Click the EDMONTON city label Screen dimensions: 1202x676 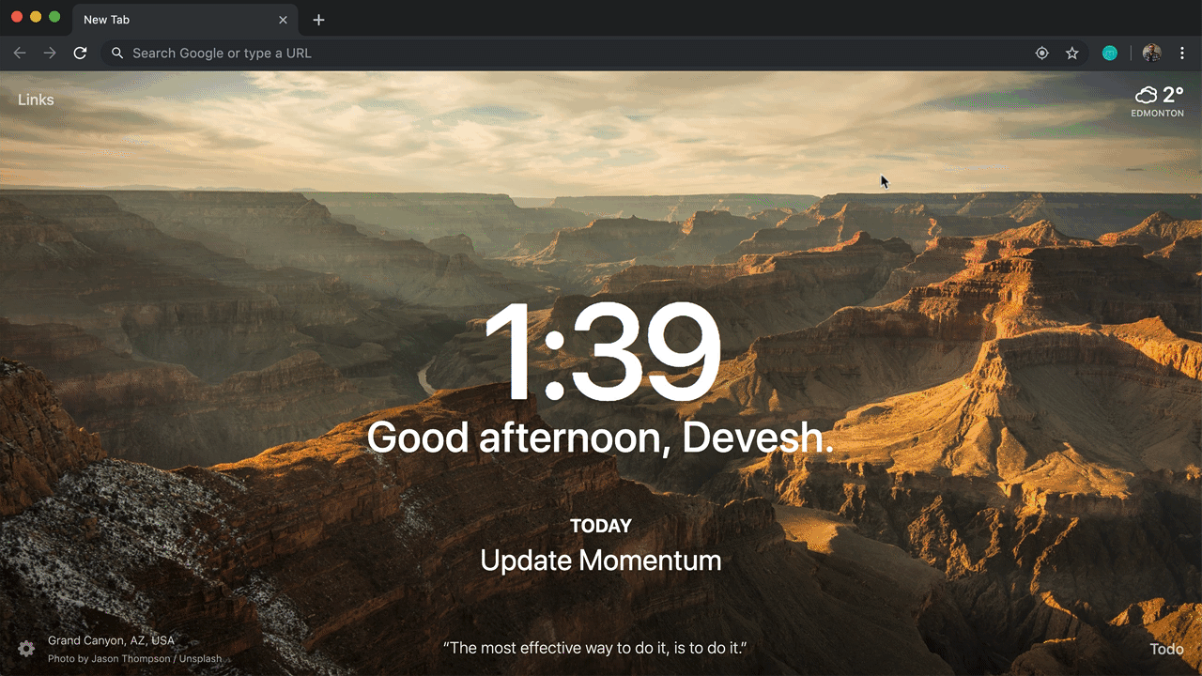[1158, 113]
